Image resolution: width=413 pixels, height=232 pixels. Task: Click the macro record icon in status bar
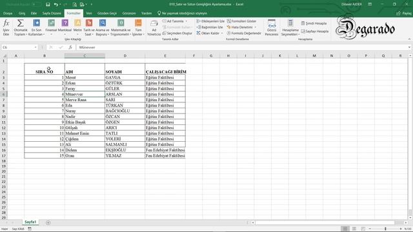click(30, 229)
